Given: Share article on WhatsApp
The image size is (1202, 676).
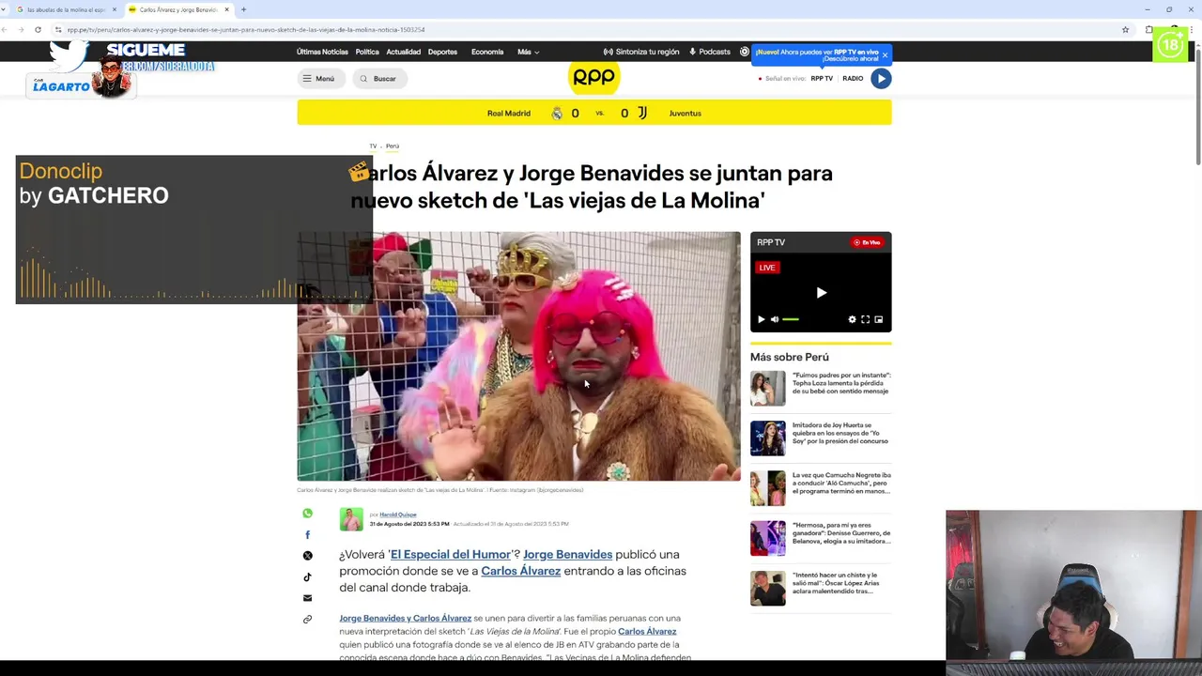Looking at the screenshot, I should [307, 514].
